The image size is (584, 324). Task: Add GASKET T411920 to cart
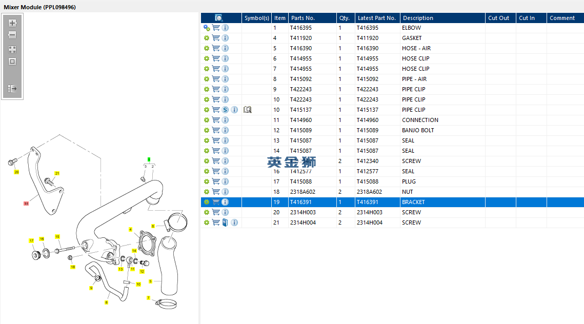(216, 38)
